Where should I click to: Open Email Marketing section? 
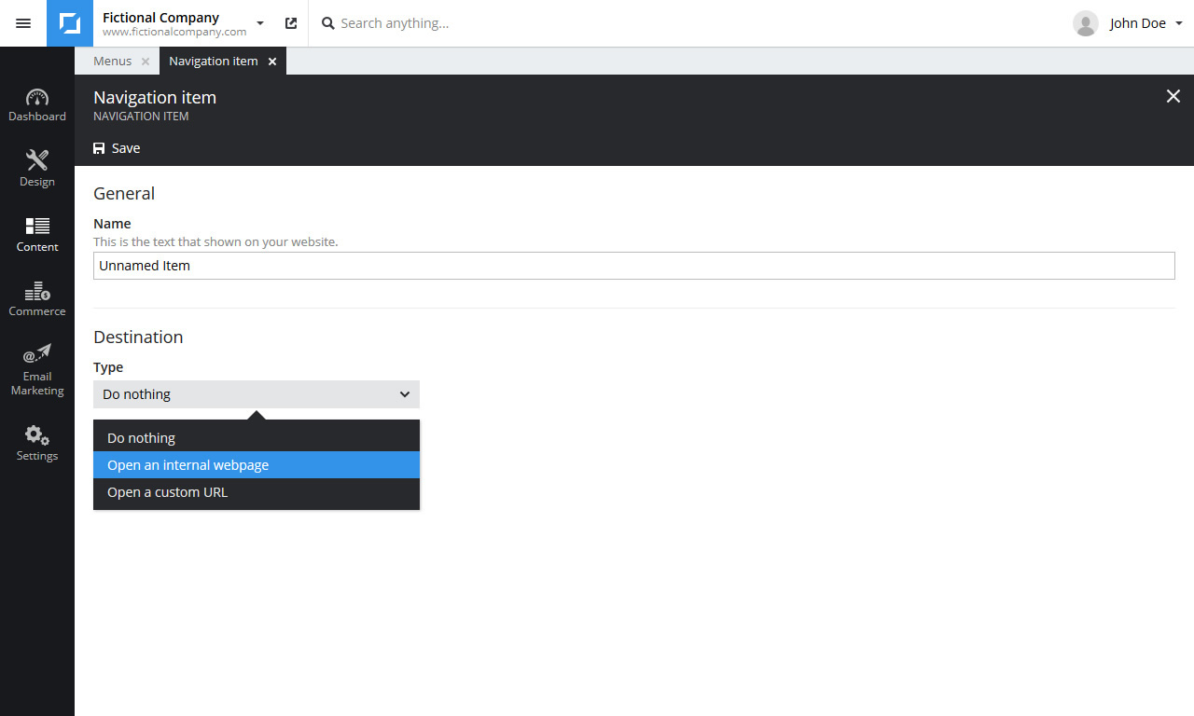pos(37,370)
